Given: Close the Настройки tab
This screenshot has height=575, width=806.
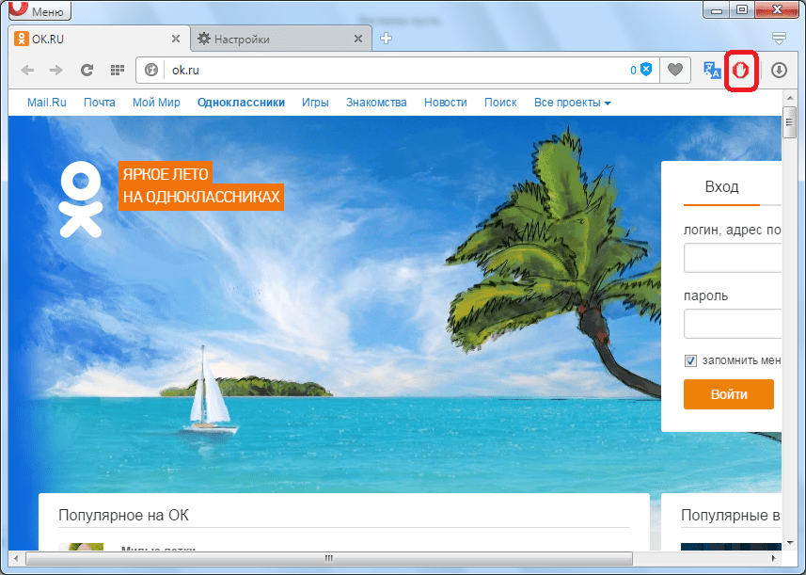Looking at the screenshot, I should [358, 39].
